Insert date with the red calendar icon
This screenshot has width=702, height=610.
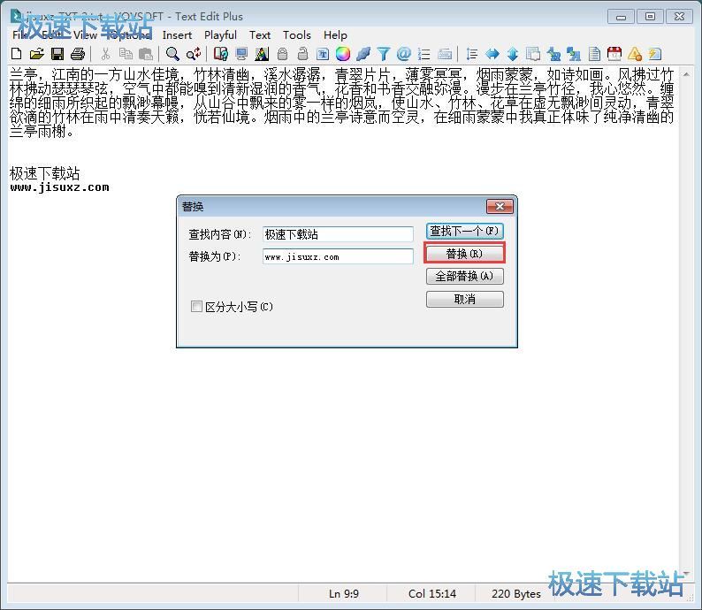click(614, 54)
